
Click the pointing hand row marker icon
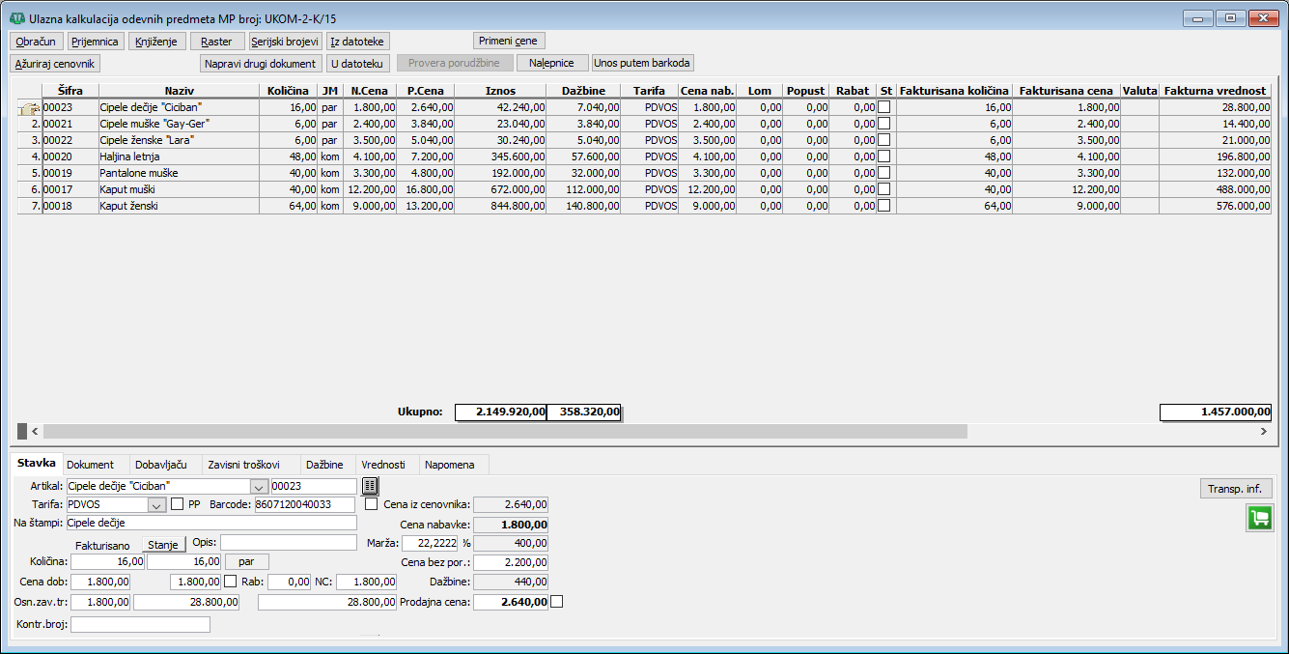coord(28,108)
